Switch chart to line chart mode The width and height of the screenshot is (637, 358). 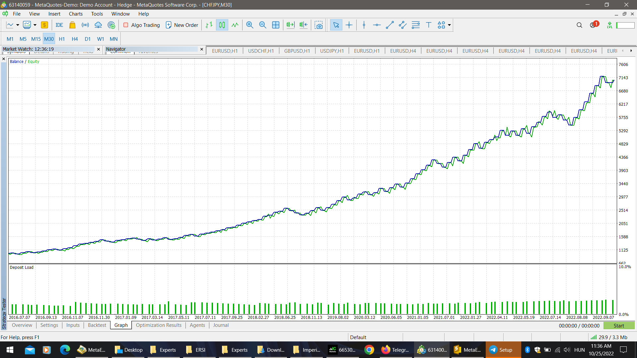click(x=235, y=25)
